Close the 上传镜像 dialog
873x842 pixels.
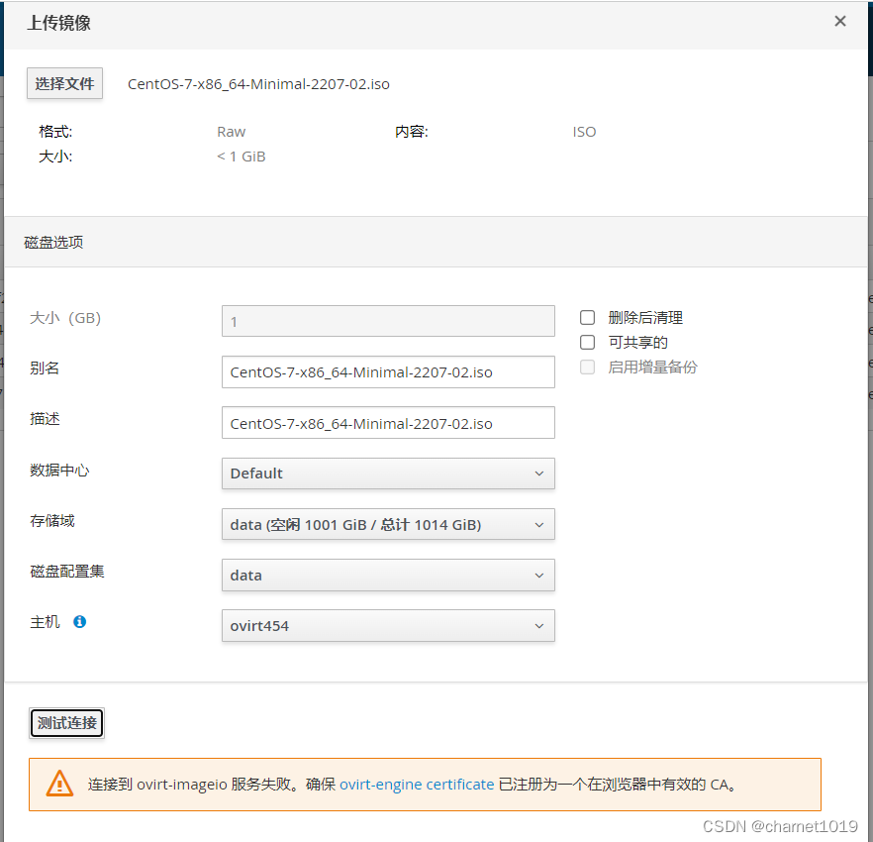tap(840, 21)
